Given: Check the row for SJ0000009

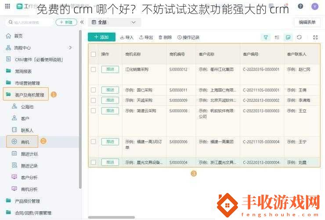Looking at the screenshot, I should [93, 100].
